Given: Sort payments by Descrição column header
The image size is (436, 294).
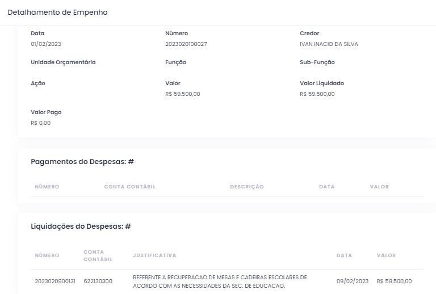Looking at the screenshot, I should [x=246, y=187].
